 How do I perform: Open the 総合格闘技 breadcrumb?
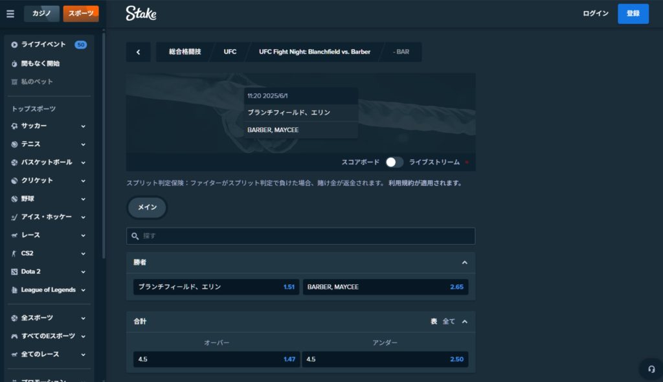(x=185, y=52)
